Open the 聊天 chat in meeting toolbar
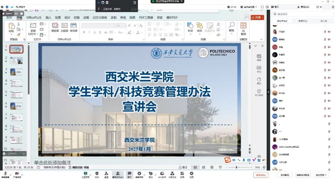 [x=129, y=174]
